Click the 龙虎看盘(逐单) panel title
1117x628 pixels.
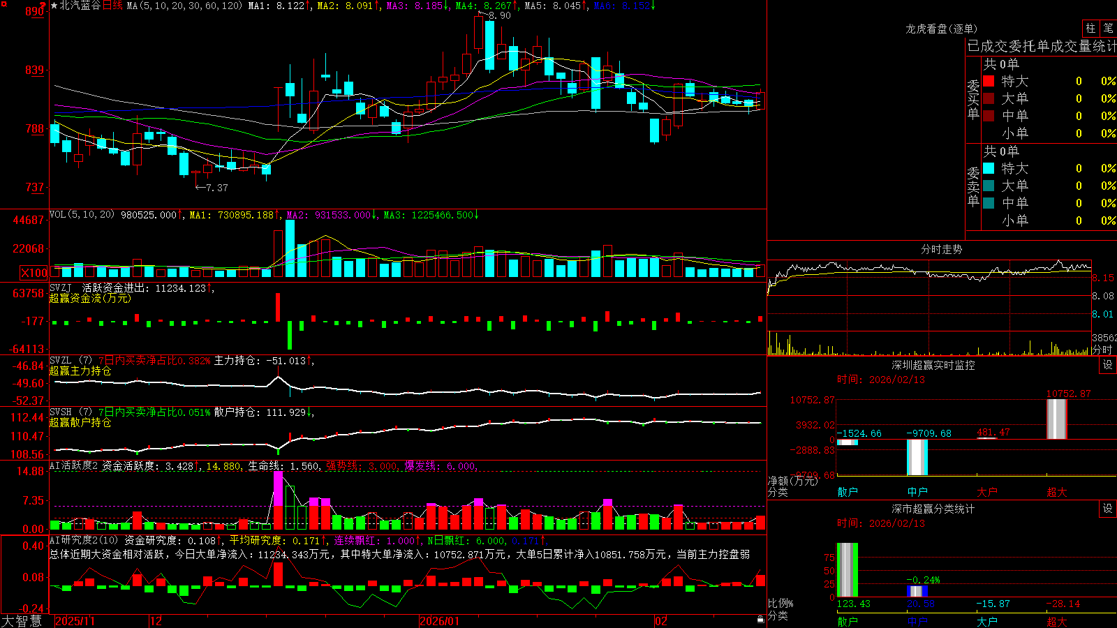941,29
